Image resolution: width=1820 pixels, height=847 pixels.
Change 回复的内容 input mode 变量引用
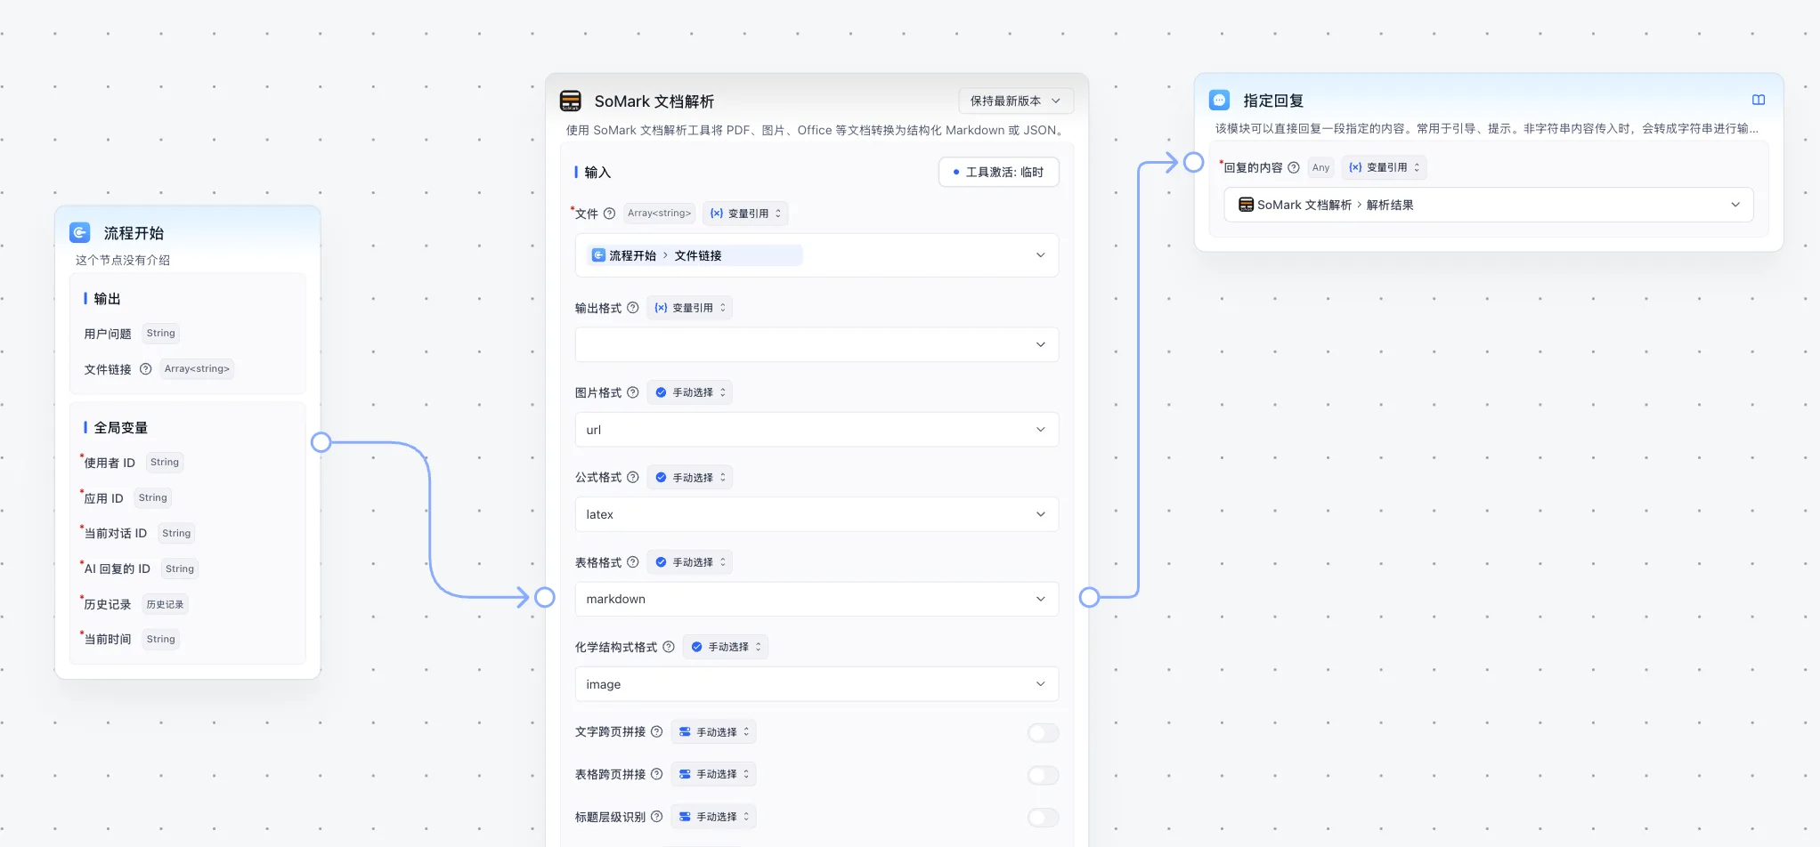point(1385,167)
